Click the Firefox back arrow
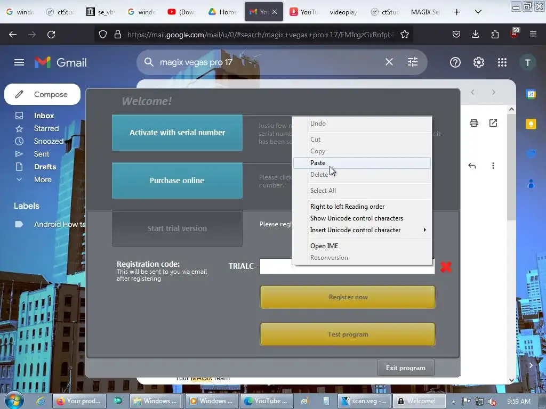 coord(13,35)
